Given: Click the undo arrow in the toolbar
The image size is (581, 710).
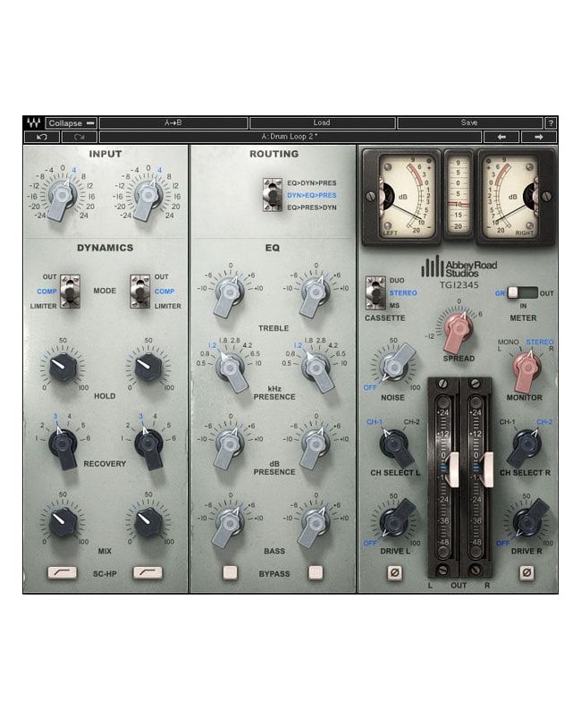Looking at the screenshot, I should (x=42, y=137).
